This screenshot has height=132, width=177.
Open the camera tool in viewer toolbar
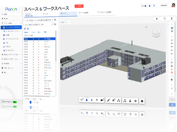(x=102, y=100)
